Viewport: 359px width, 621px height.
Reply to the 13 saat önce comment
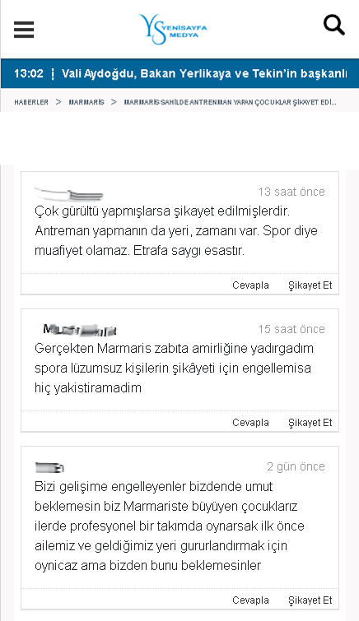point(250,285)
